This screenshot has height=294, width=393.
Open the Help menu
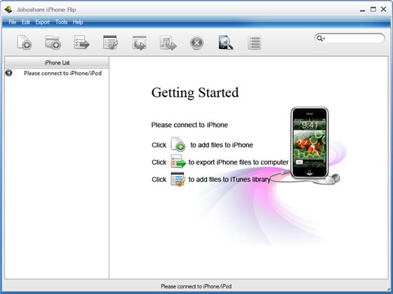[x=78, y=22]
